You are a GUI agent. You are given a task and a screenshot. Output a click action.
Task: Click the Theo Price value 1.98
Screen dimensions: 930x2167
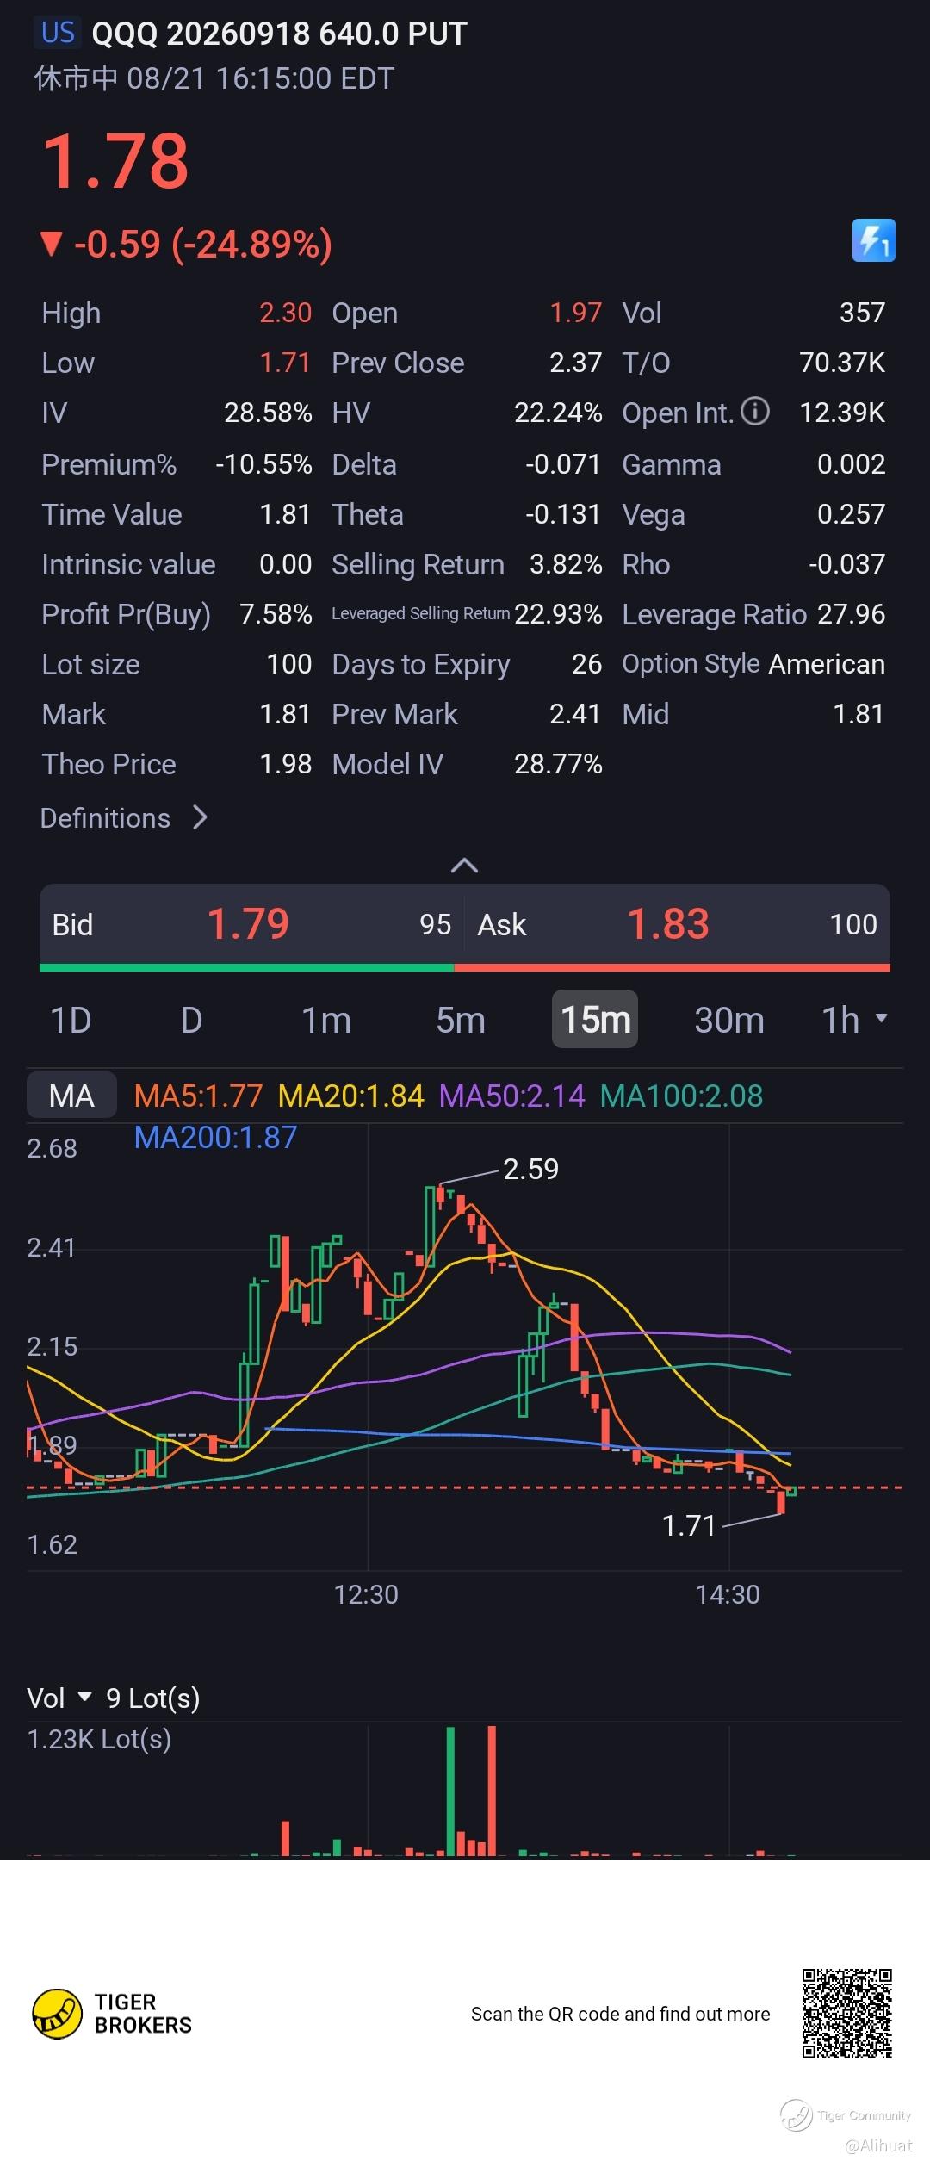point(285,763)
